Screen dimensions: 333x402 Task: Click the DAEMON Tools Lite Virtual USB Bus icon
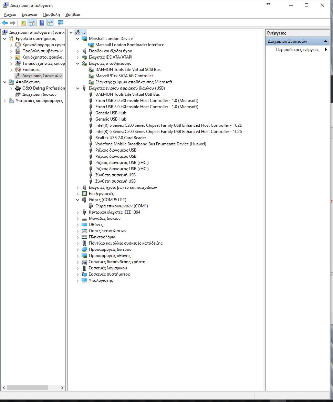pos(91,94)
